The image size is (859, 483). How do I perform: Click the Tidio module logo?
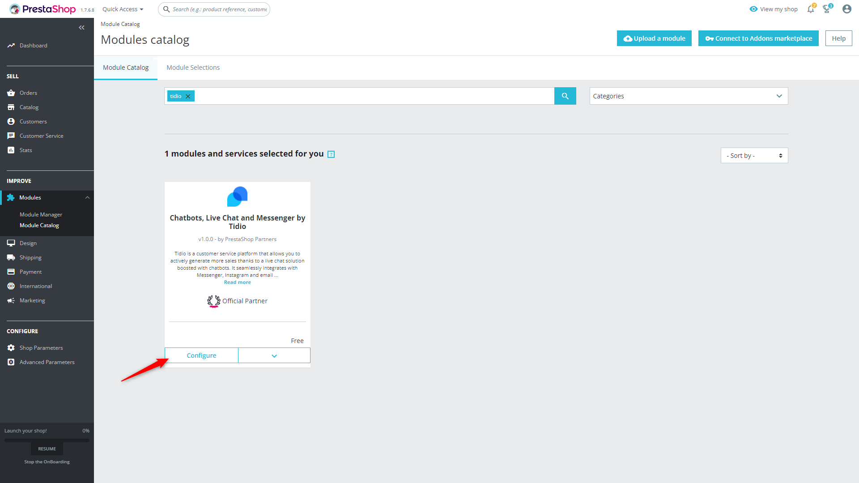point(238,197)
